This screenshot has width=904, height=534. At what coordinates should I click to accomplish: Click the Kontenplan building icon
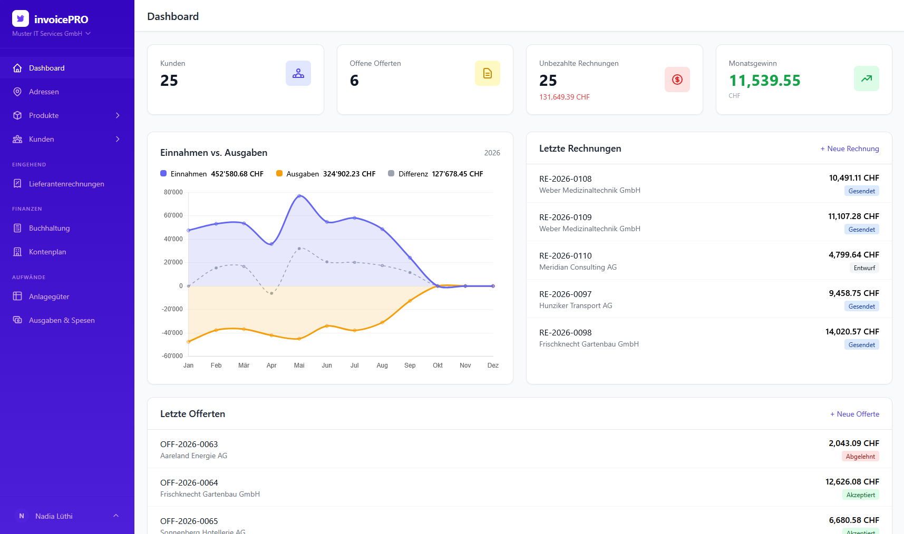17,252
